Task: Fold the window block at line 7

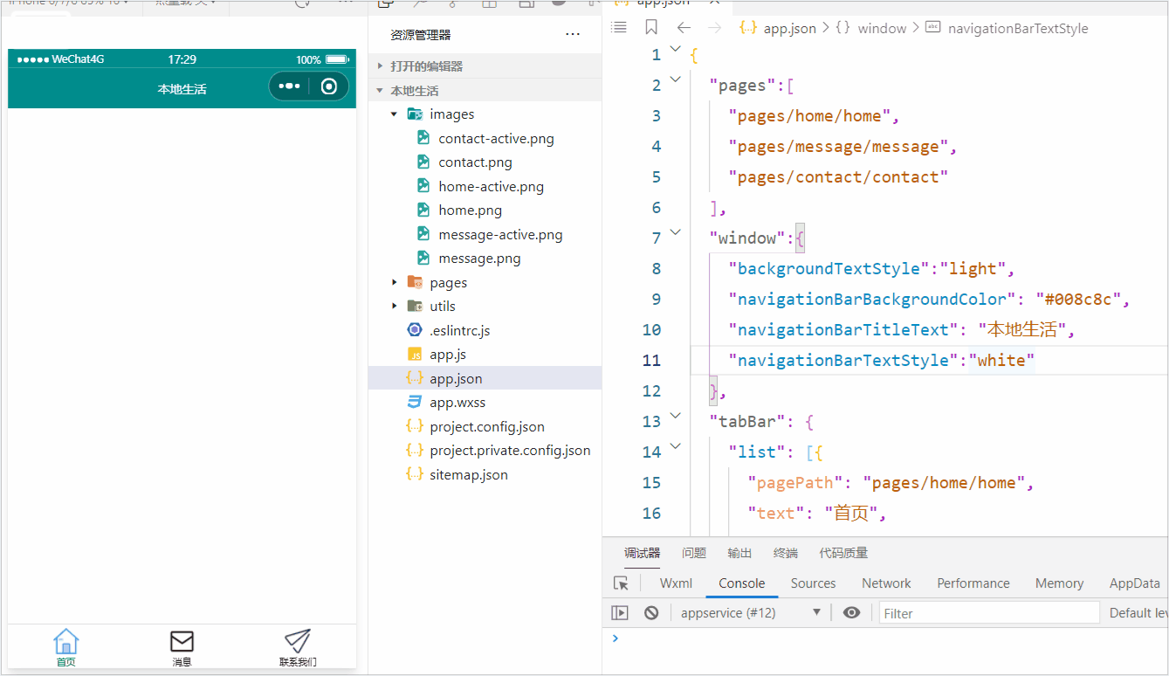Action: point(675,232)
